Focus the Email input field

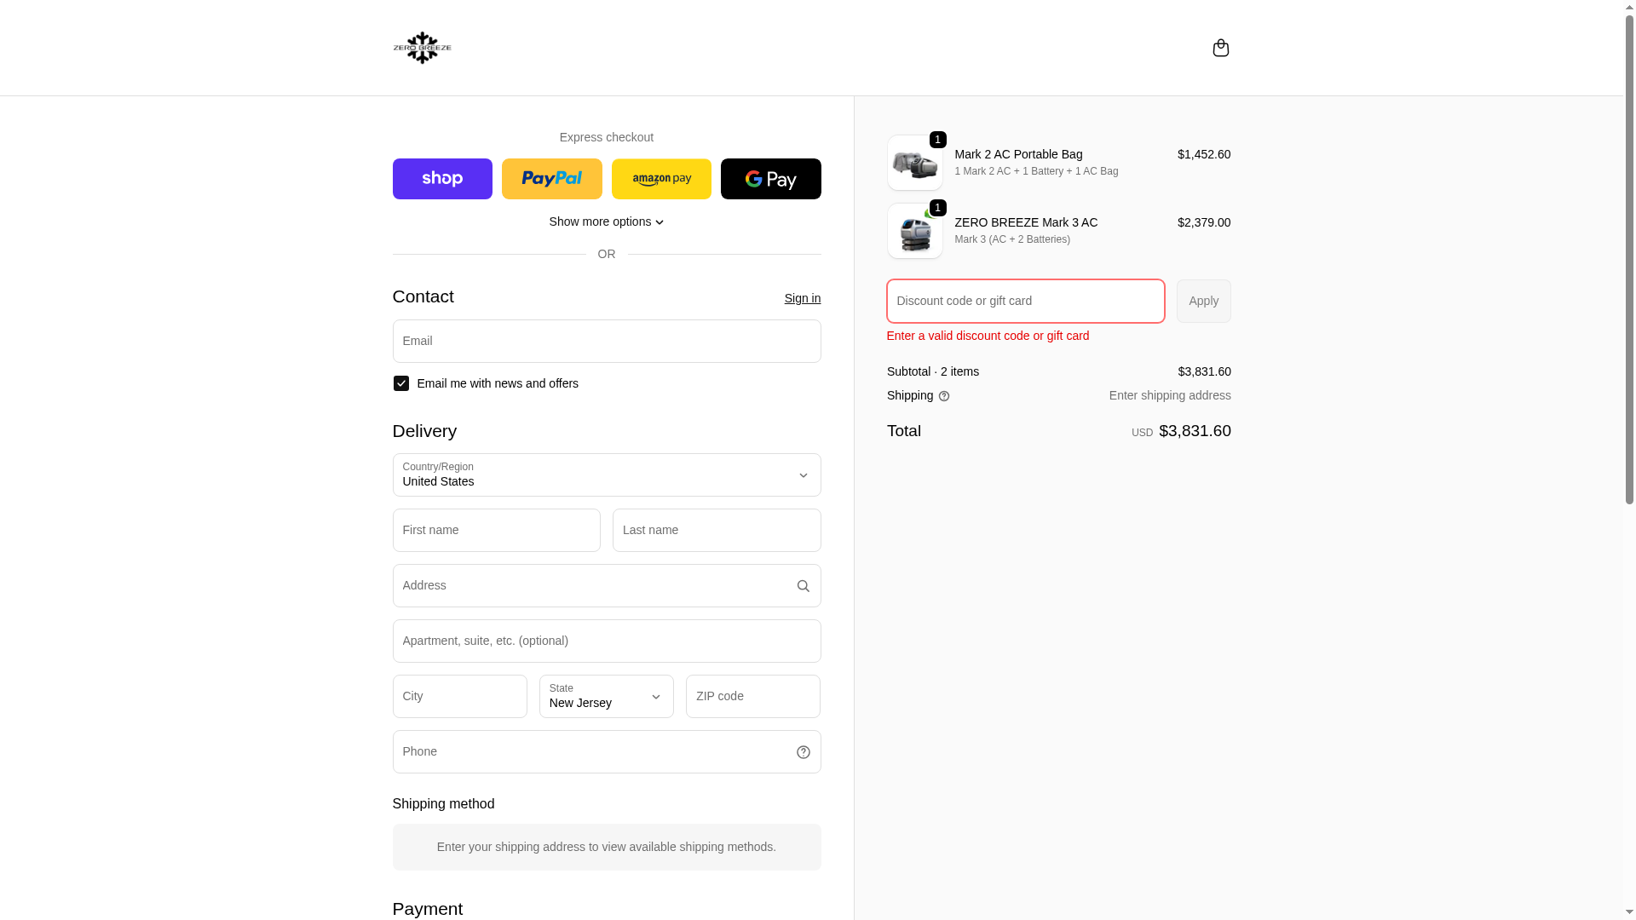pyautogui.click(x=606, y=342)
